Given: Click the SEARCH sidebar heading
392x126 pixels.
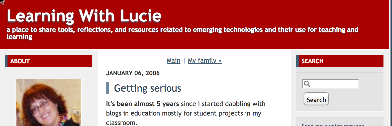Looking at the screenshot, I should 312,61.
